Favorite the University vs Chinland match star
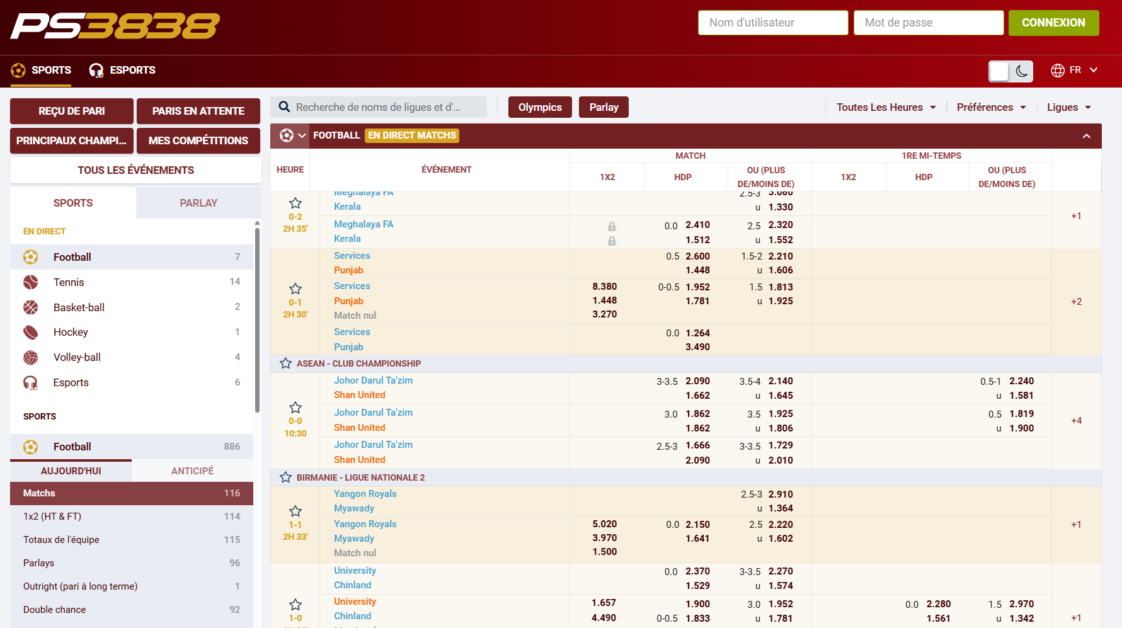Image resolution: width=1122 pixels, height=628 pixels. point(295,605)
